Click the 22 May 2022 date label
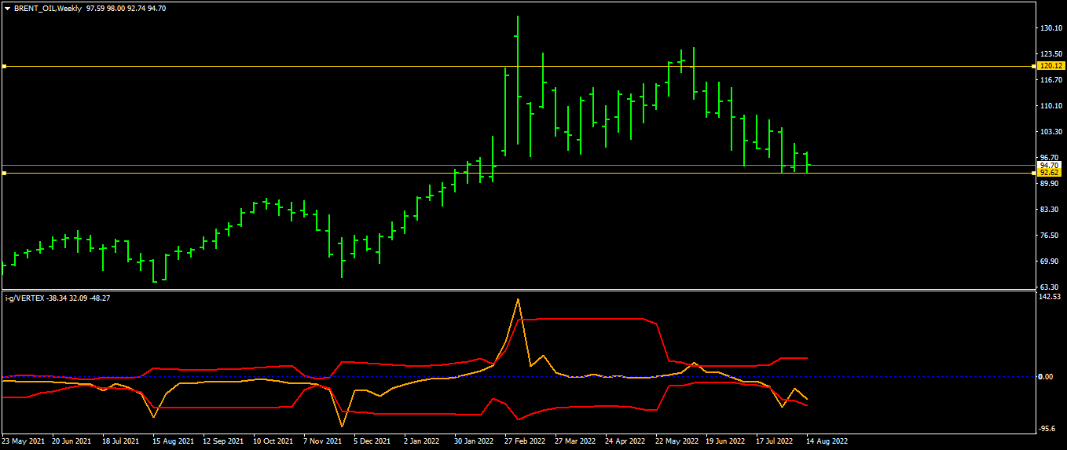The height and width of the screenshot is (450, 1067). (x=677, y=441)
